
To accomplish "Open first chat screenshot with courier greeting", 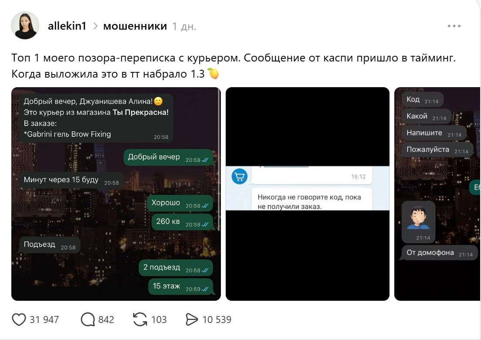I will [x=116, y=194].
